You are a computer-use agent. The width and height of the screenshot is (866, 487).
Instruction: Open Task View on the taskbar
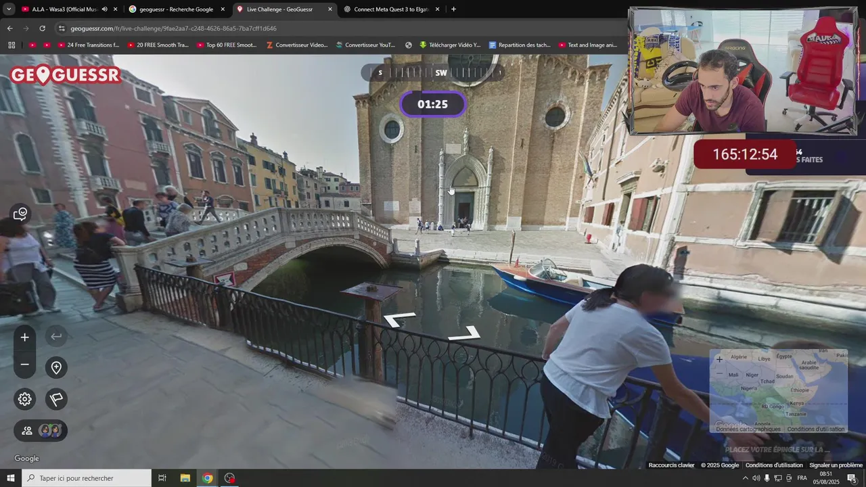tap(162, 478)
